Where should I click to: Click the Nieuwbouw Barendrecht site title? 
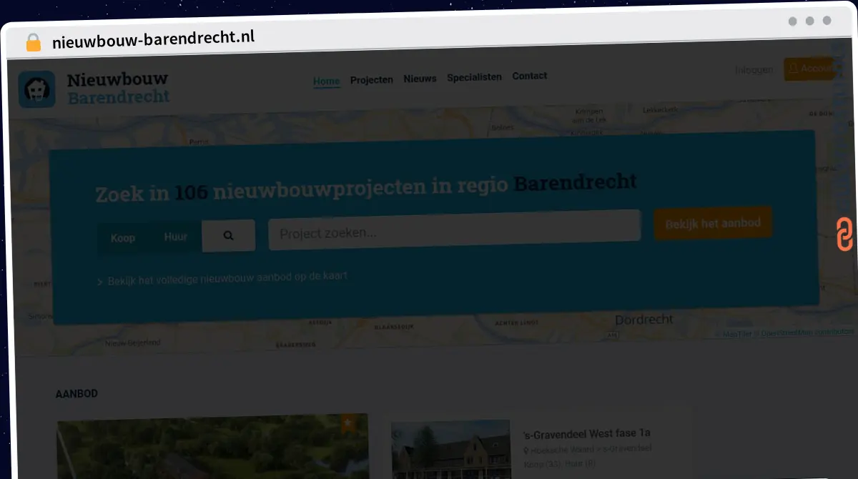coord(118,88)
